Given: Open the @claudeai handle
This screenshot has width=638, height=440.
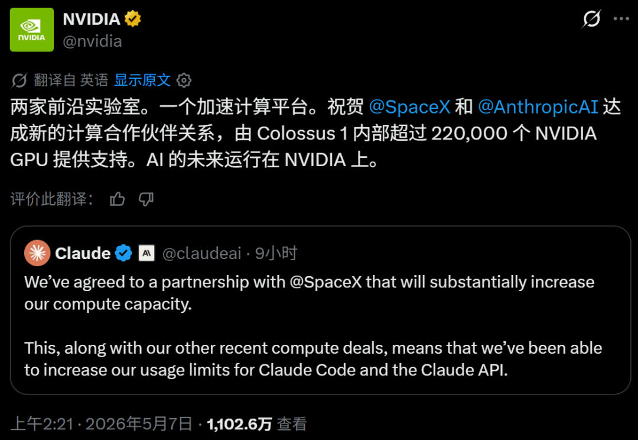Looking at the screenshot, I should (x=201, y=253).
